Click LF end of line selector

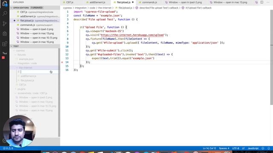pos(243,148)
